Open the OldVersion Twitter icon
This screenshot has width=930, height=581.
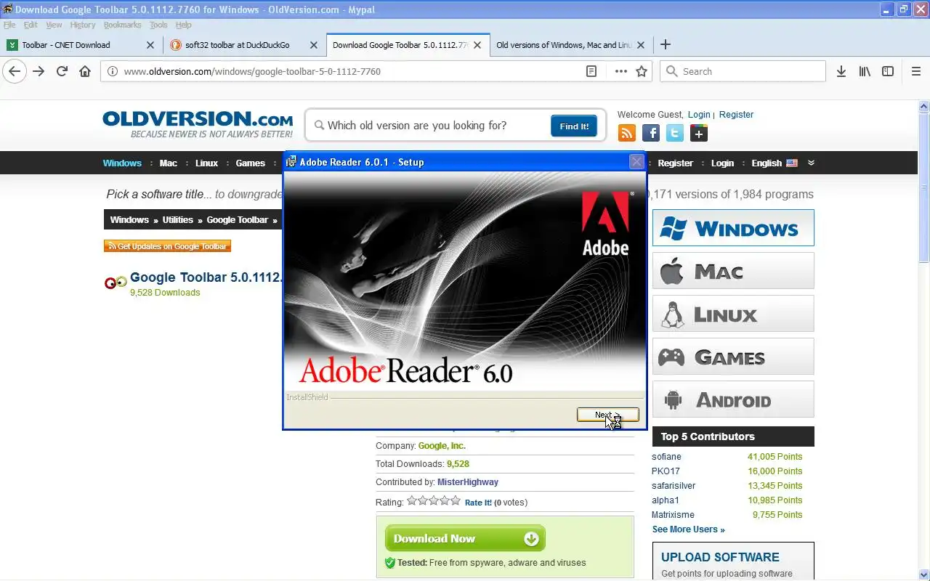pos(675,133)
